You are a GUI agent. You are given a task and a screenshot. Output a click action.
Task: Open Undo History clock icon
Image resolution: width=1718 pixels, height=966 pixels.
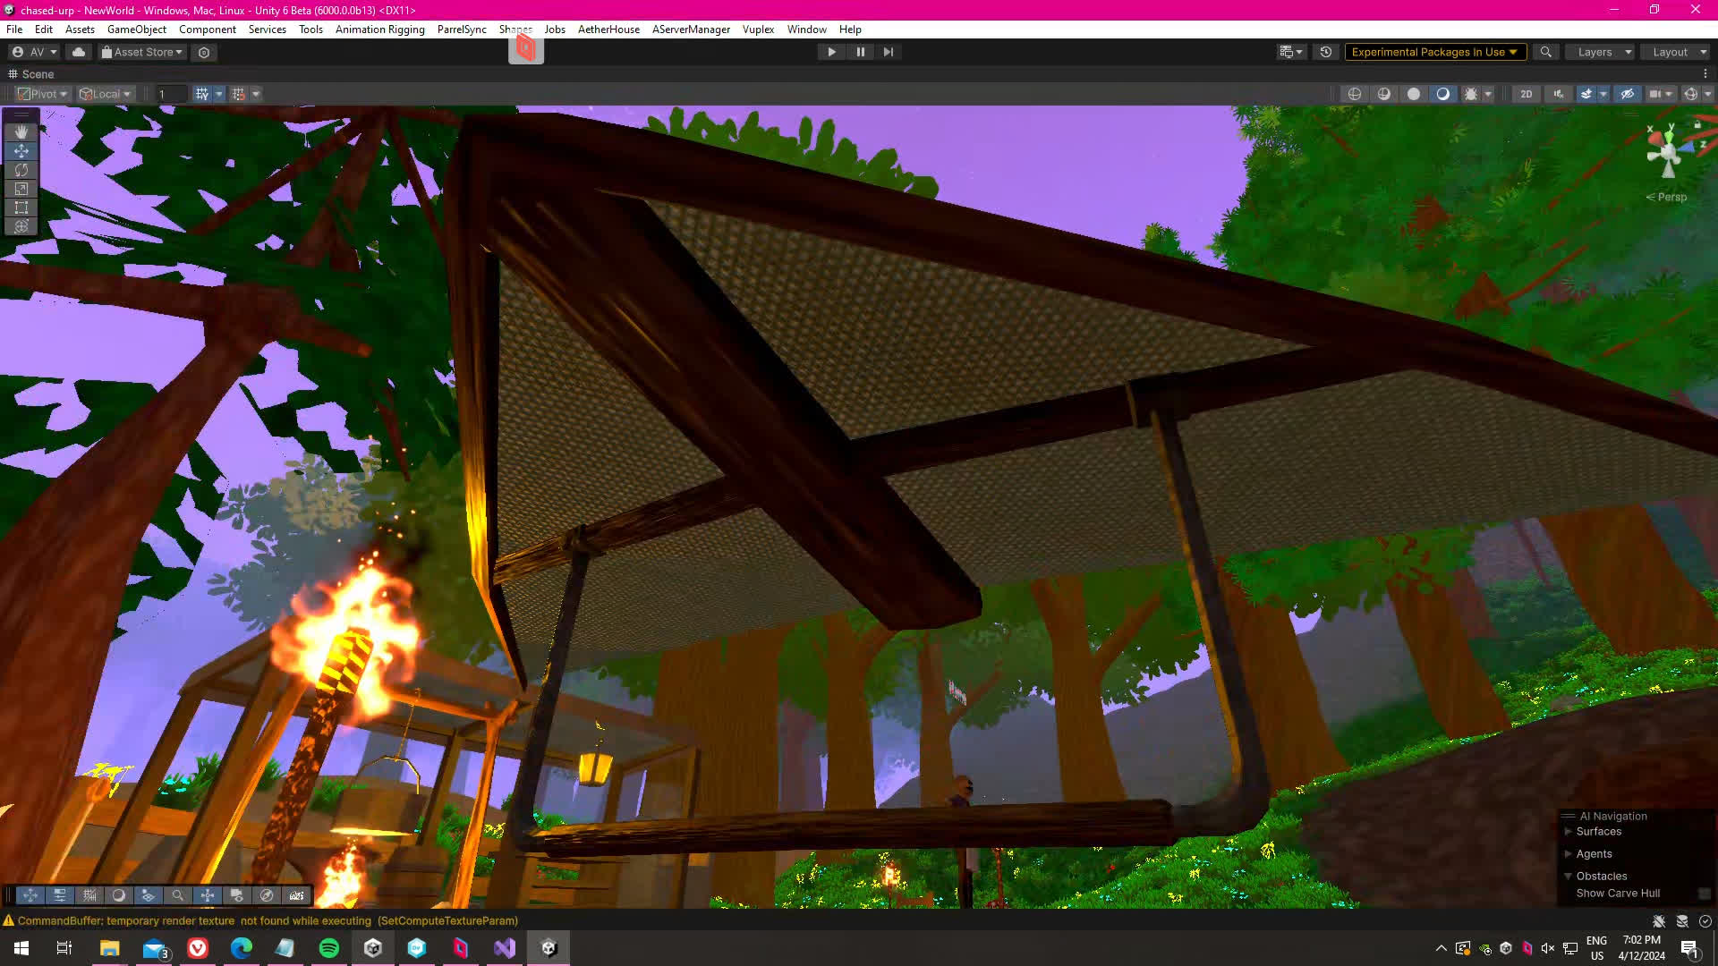pos(1326,52)
